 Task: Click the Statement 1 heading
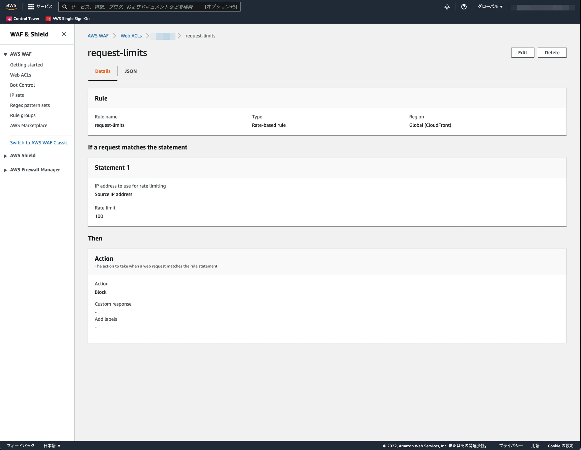[112, 168]
